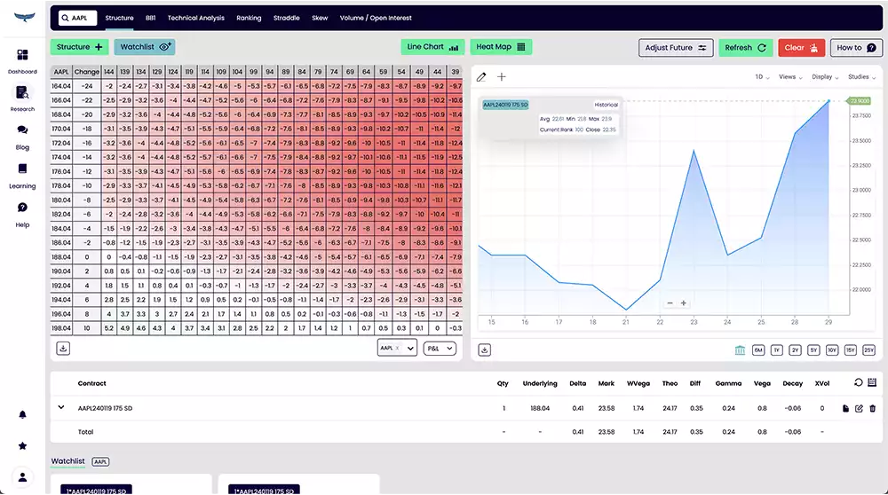The image size is (888, 495).
Task: Click the notifications bell icon
Action: click(22, 414)
